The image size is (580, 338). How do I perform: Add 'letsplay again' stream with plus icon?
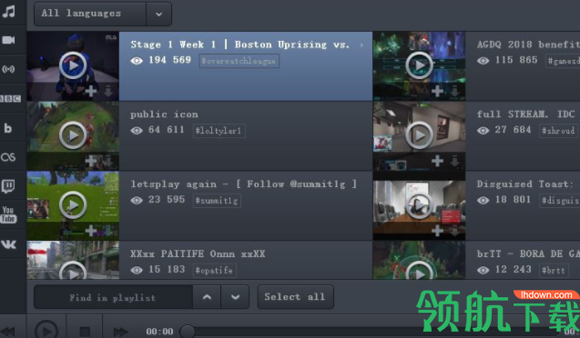coord(91,231)
